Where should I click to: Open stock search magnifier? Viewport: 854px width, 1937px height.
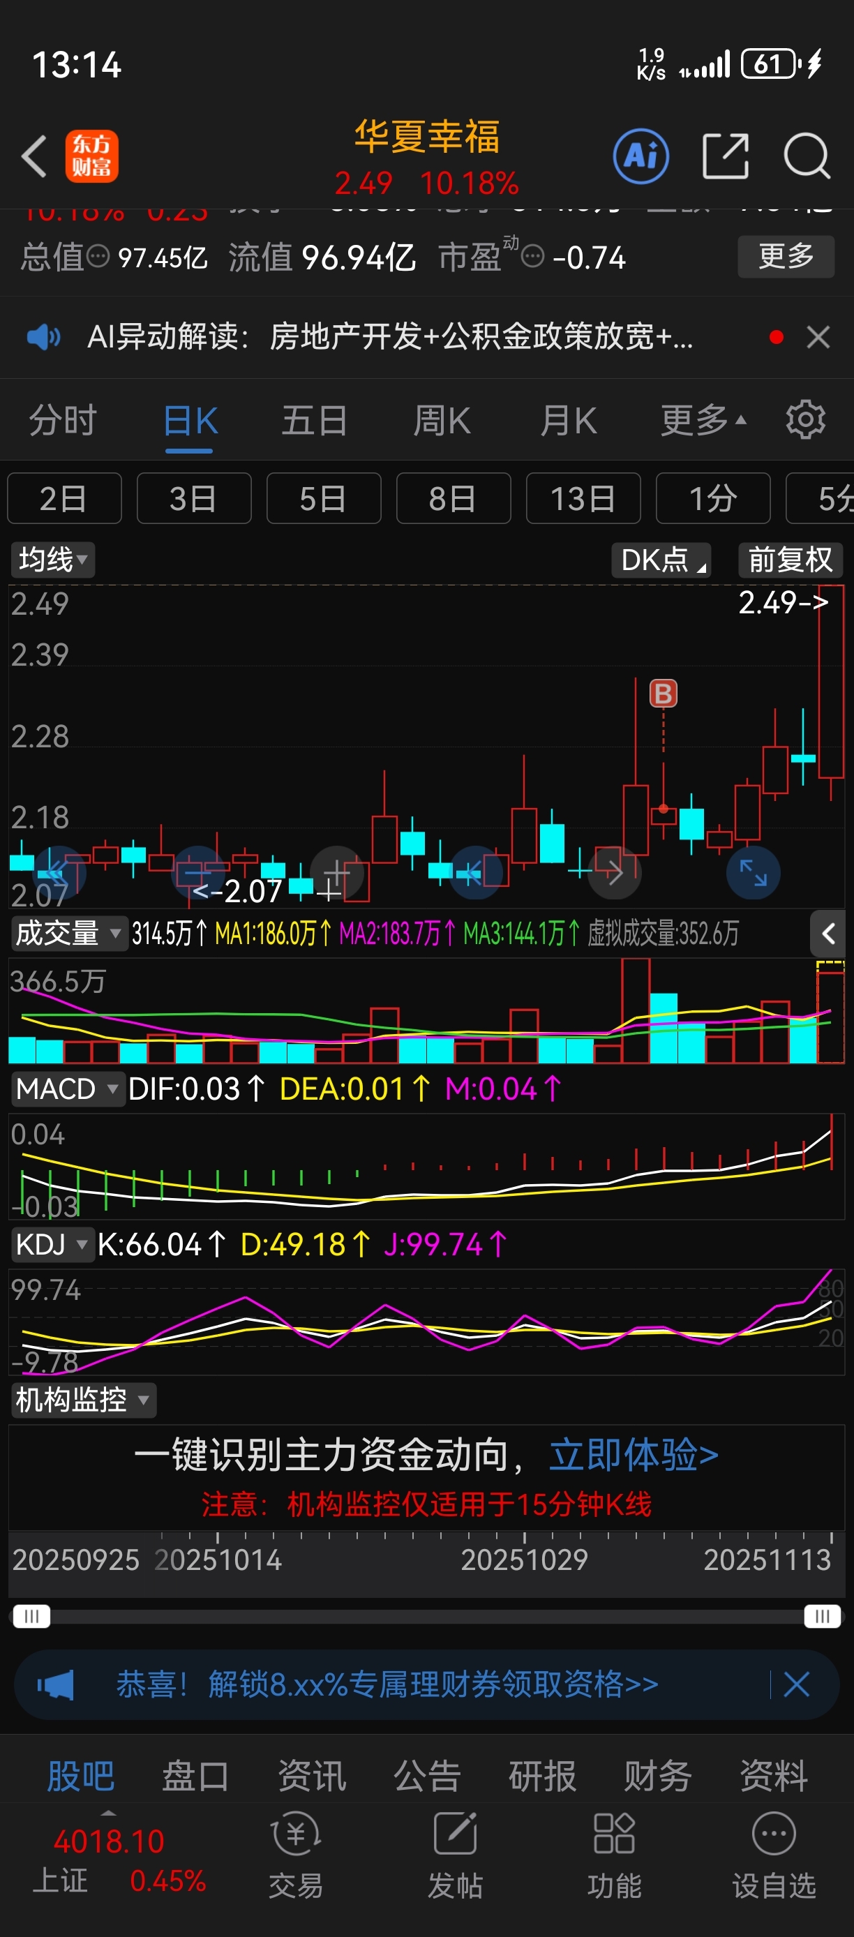pos(807,156)
